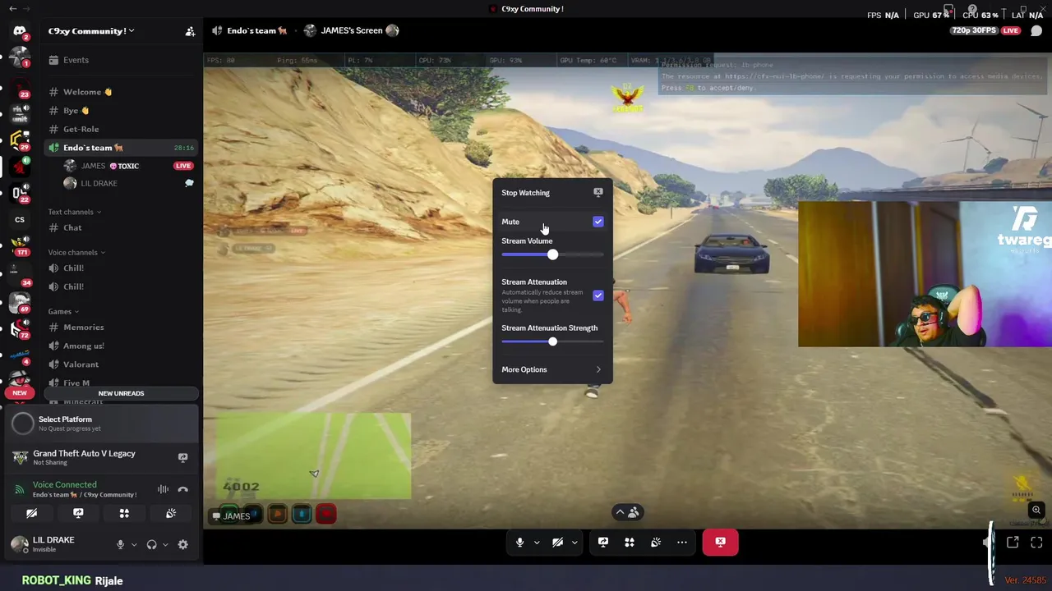Open the LIL DRAKE avatar in user panel
The height and width of the screenshot is (591, 1052).
(x=20, y=543)
